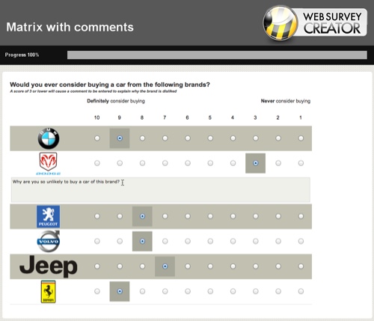Screen dimensions: 374x321
Task: Click the Volvo brand logo
Action: [x=49, y=241]
